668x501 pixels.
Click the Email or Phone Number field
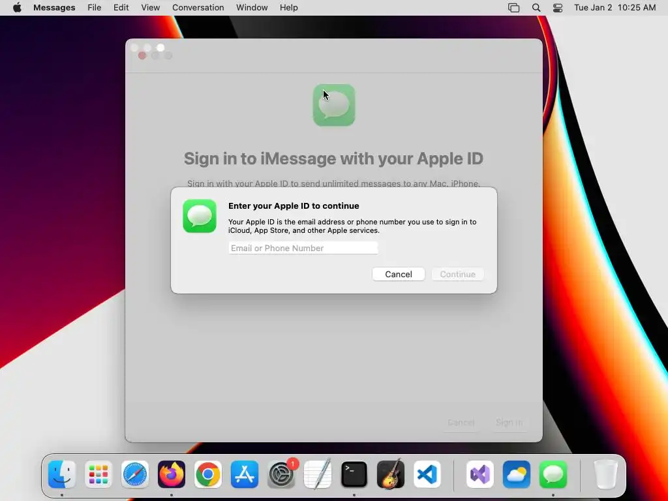[x=303, y=248]
